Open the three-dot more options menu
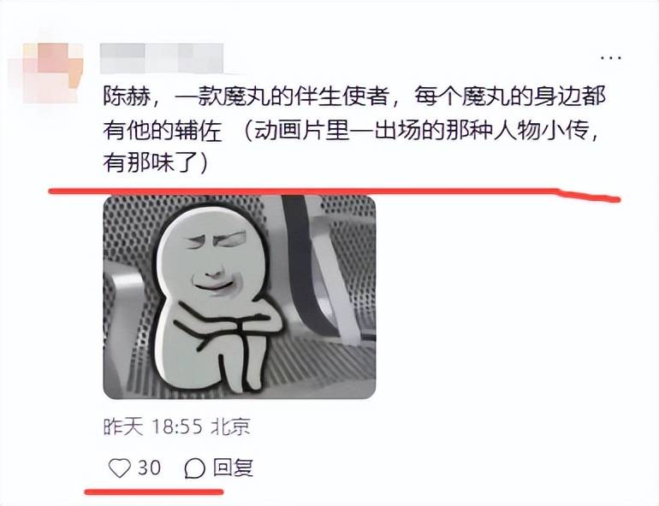 pyautogui.click(x=611, y=57)
